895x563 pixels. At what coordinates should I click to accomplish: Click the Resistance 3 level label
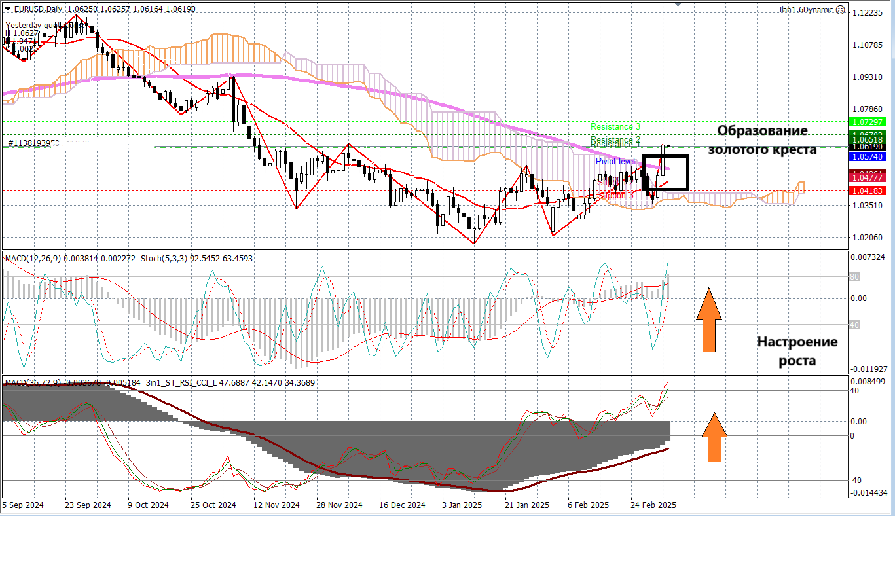615,126
